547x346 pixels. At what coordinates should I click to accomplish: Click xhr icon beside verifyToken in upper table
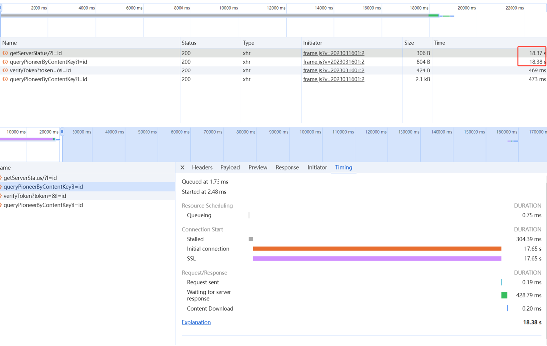point(5,70)
